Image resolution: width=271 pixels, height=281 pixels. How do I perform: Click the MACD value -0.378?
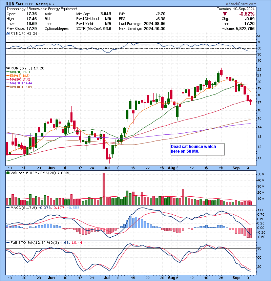[x=45, y=208]
